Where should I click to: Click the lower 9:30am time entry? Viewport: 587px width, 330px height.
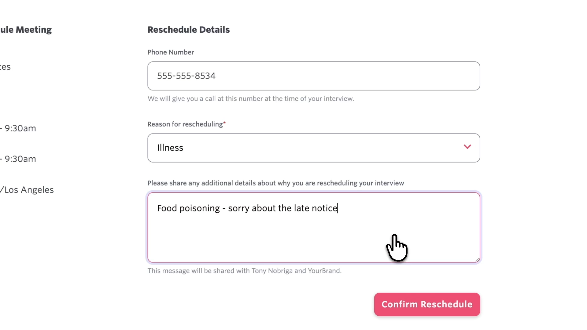20,159
